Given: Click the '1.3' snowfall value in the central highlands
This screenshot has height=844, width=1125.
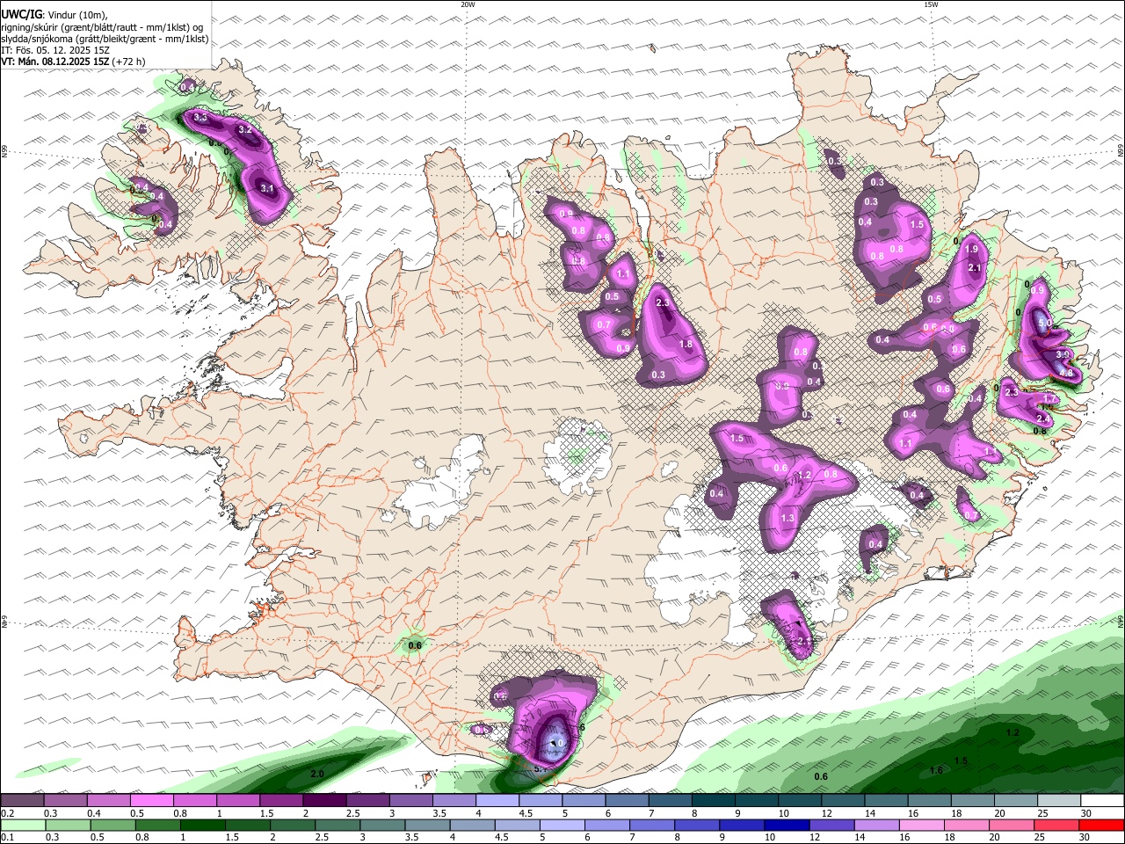Looking at the screenshot, I should 787,519.
